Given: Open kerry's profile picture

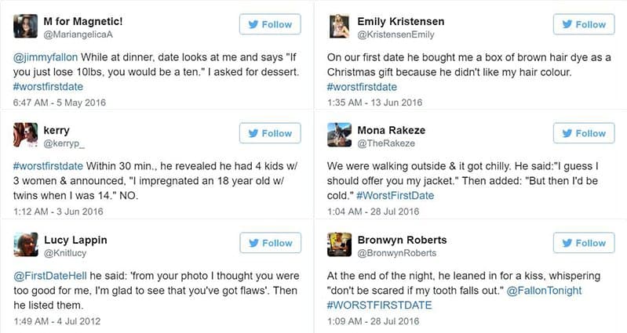Looking at the screenshot, I should (27, 136).
